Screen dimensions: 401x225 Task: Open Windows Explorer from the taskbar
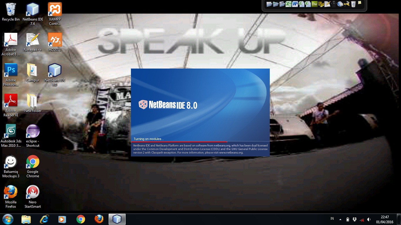26,219
